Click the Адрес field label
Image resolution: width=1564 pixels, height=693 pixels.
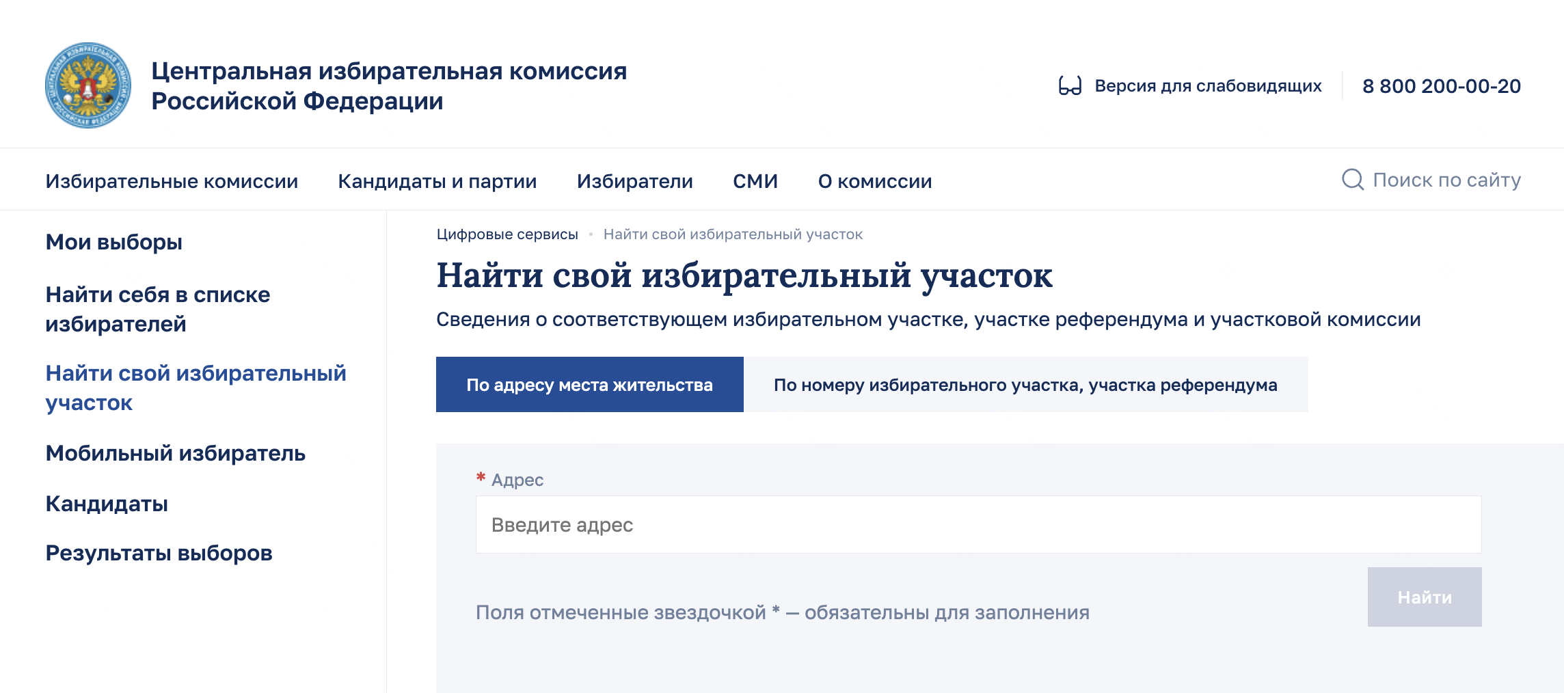tap(517, 480)
